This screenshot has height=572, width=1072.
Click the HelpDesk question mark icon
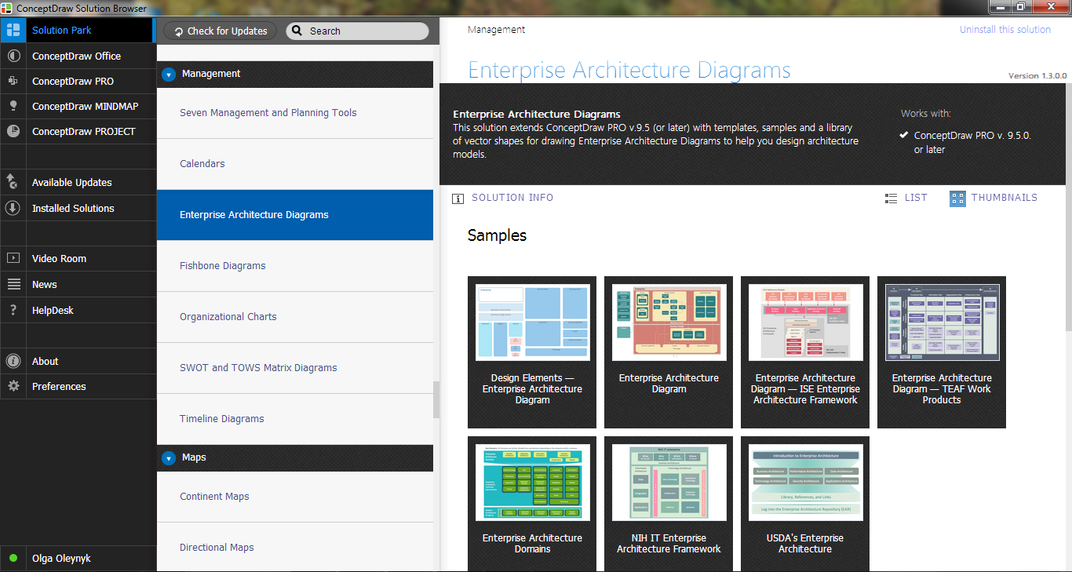[13, 310]
